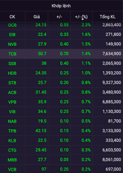Click MBB price 27.7
The width and height of the screenshot is (123, 173).
click(x=42, y=160)
